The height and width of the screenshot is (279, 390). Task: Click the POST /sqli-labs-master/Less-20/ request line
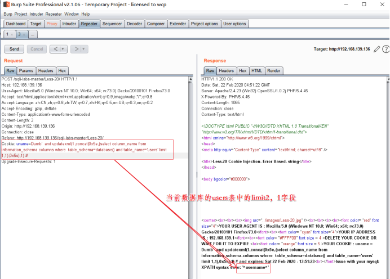click(39, 79)
